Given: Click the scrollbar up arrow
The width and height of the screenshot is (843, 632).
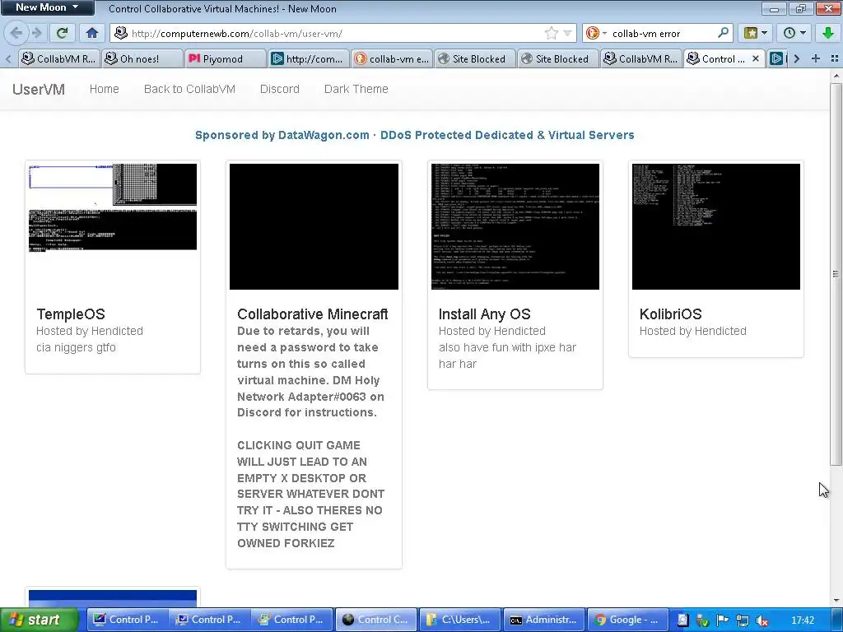Looking at the screenshot, I should 836,76.
